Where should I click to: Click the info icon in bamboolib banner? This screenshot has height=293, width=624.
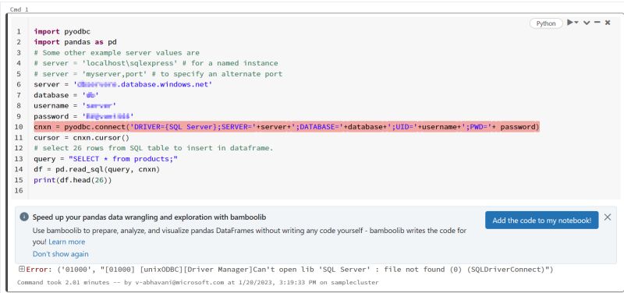coord(24,217)
